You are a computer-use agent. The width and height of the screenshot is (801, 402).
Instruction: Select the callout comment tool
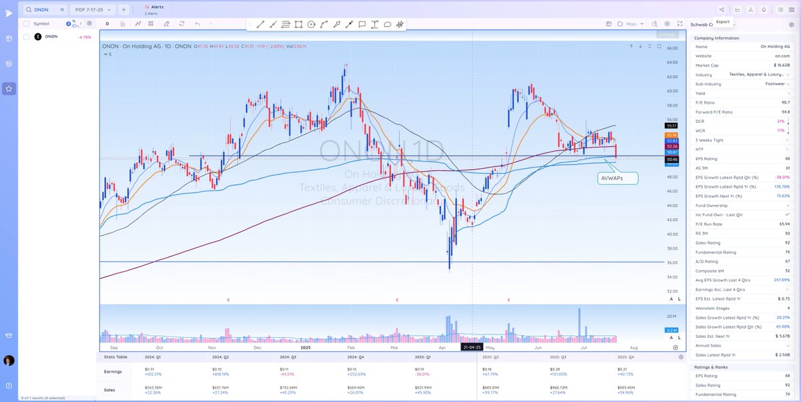click(x=362, y=24)
